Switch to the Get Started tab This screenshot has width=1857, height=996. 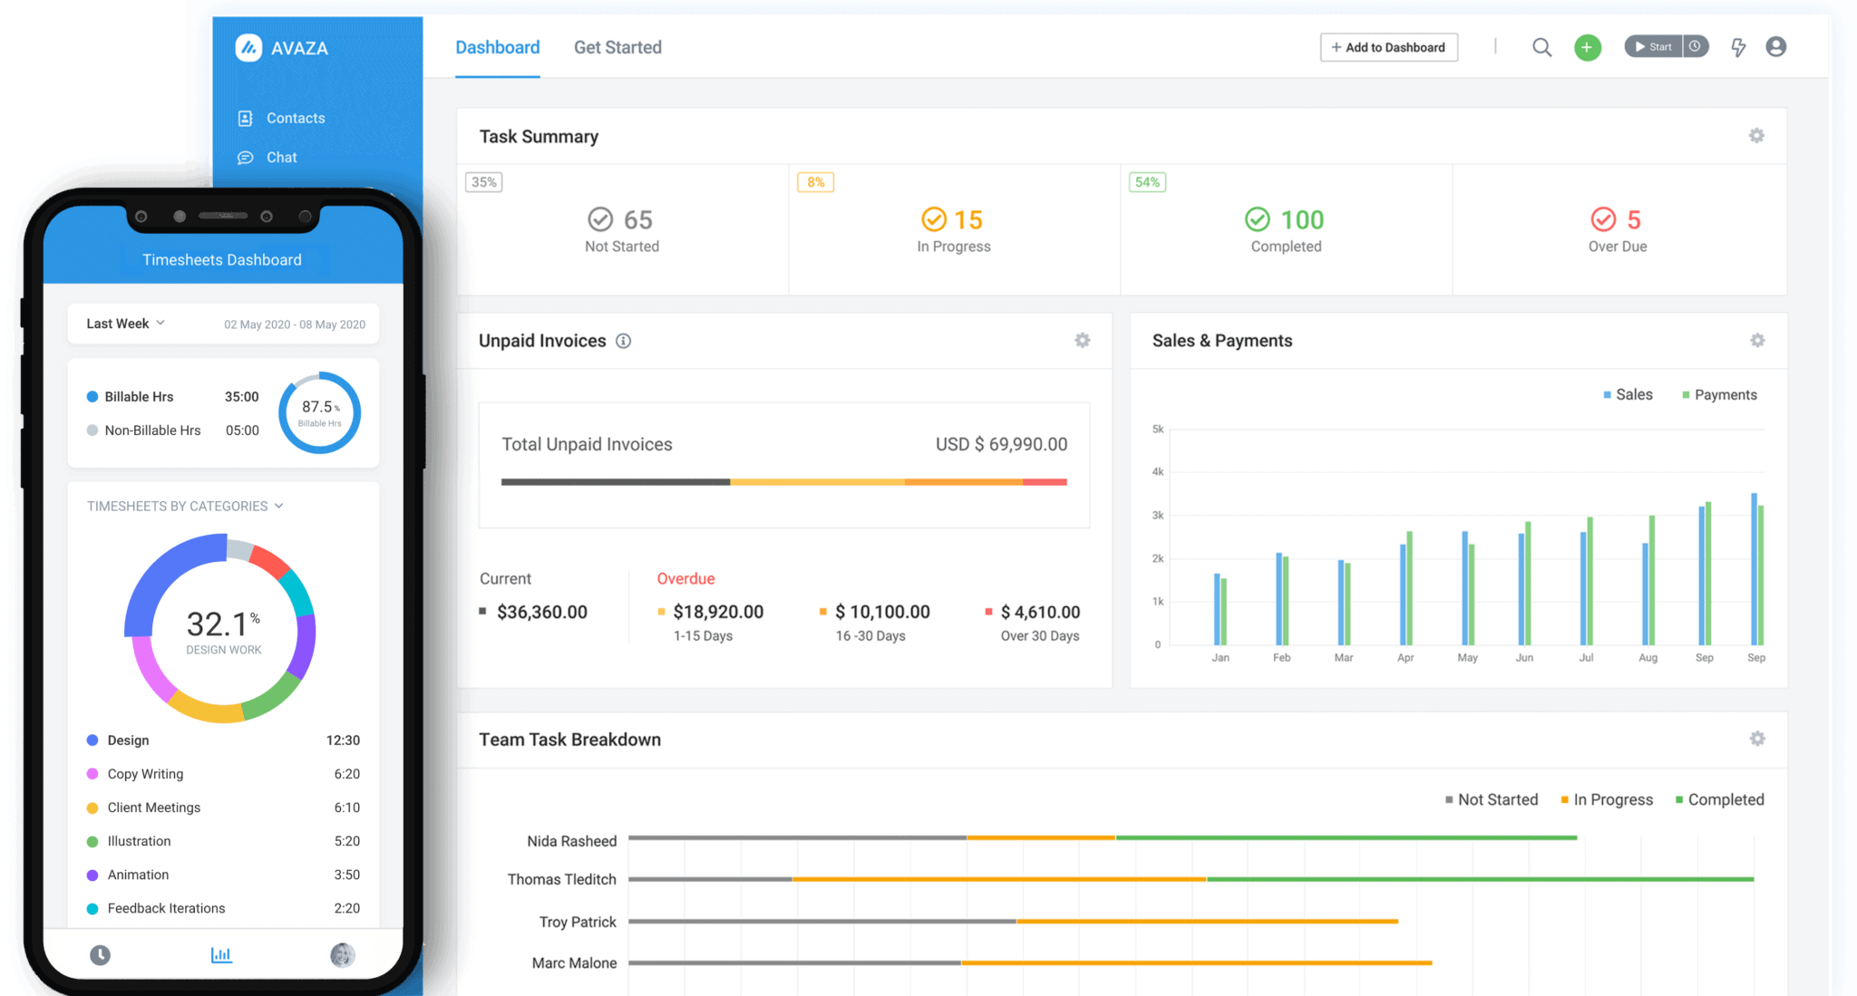(617, 46)
